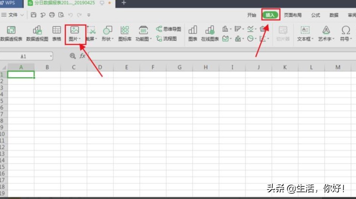The height and width of the screenshot is (199, 356).
Task: Open the 艺术字 dropdown arrow
Action: pyautogui.click(x=333, y=39)
